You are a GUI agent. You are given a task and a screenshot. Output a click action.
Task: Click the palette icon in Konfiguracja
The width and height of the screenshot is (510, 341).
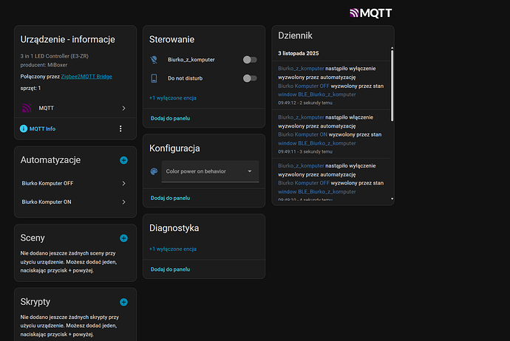pos(154,171)
